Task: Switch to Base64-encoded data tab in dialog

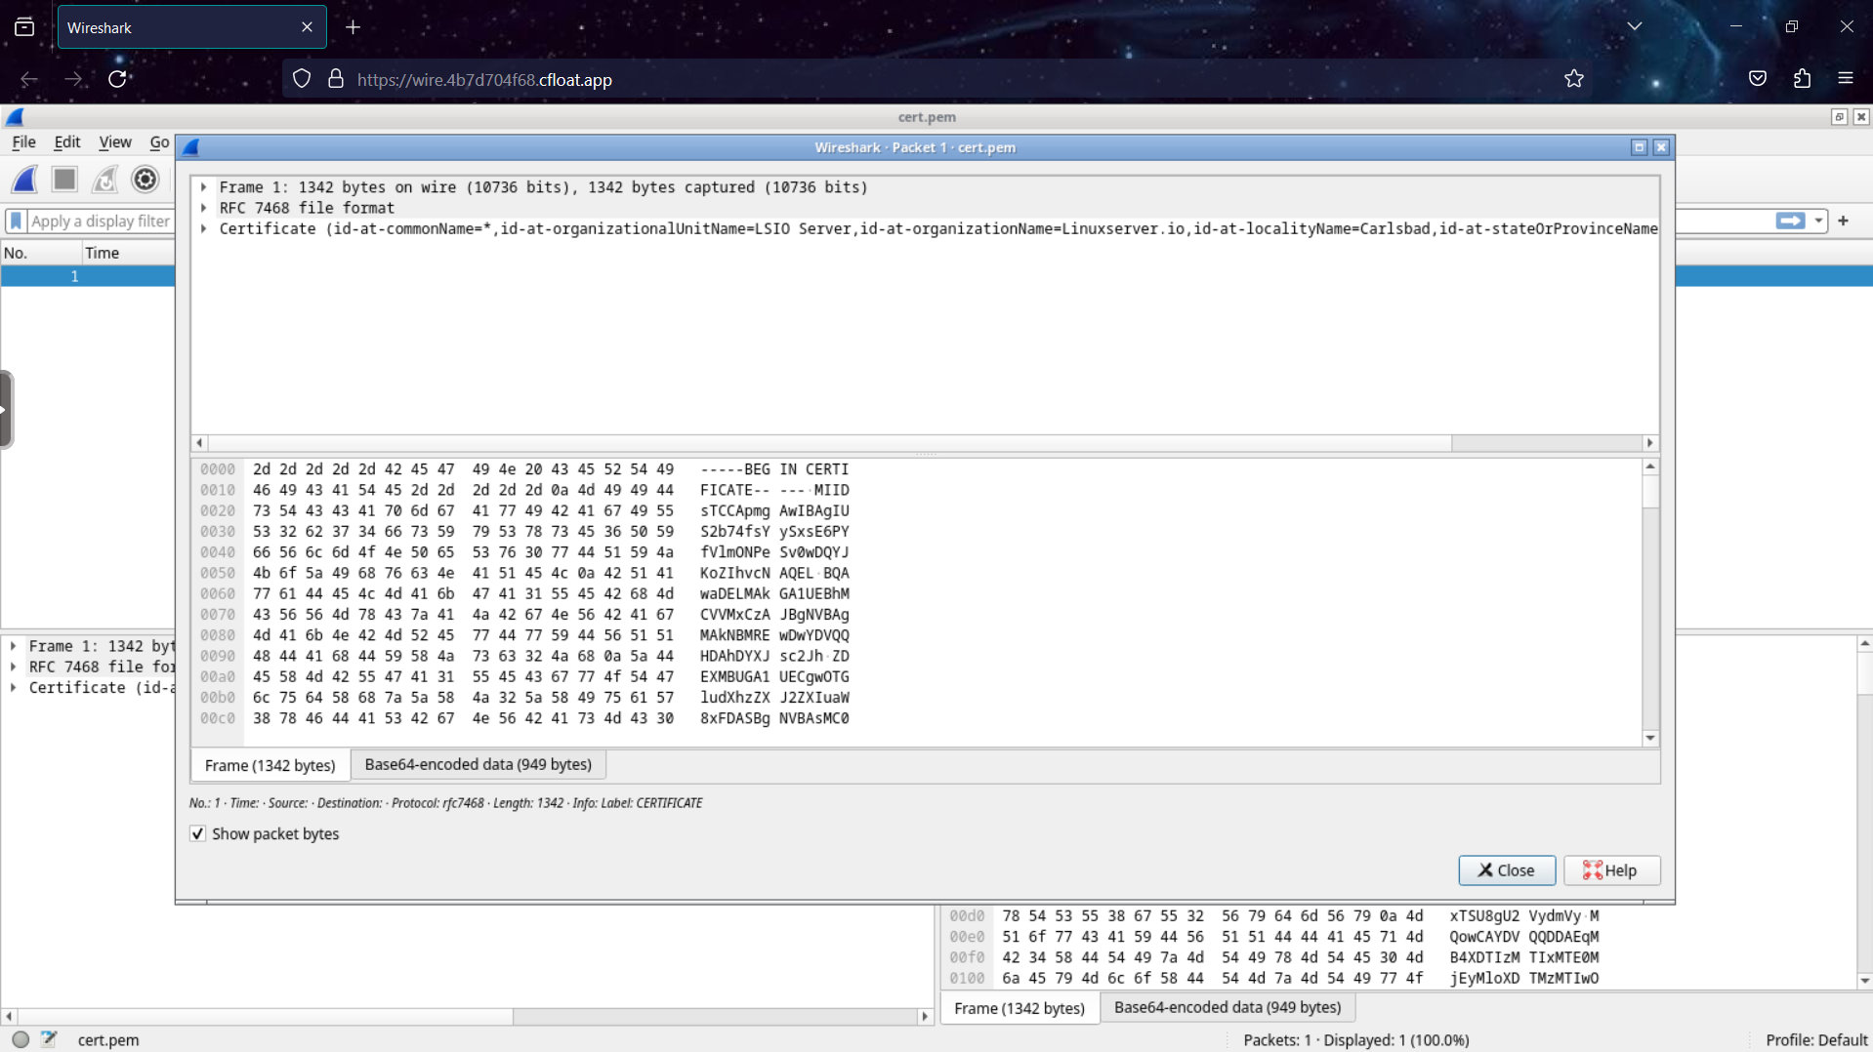Action: coord(479,764)
